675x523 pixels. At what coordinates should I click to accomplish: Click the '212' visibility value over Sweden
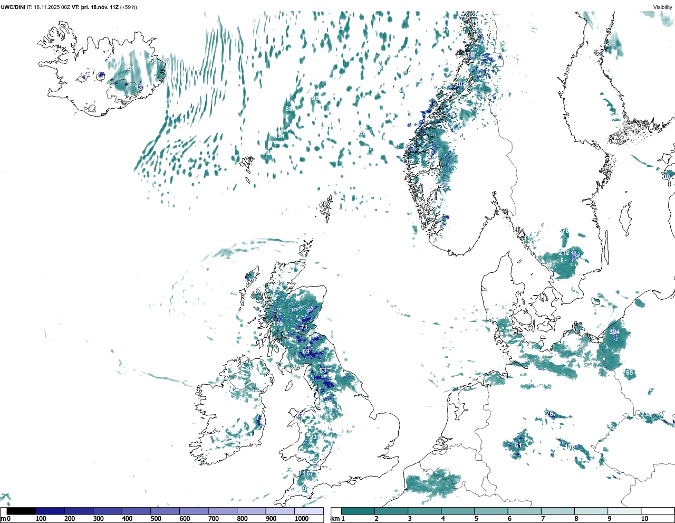[564, 253]
